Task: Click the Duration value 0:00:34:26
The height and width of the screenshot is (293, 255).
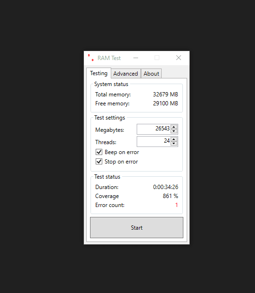Action: [165, 187]
